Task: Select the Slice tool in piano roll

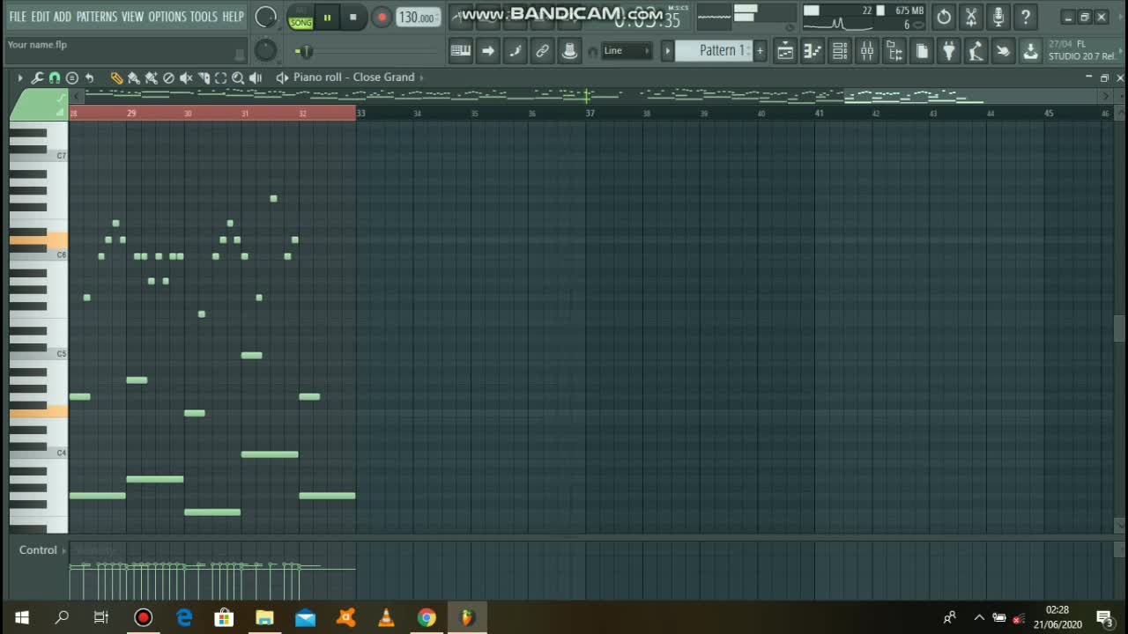Action: (204, 77)
